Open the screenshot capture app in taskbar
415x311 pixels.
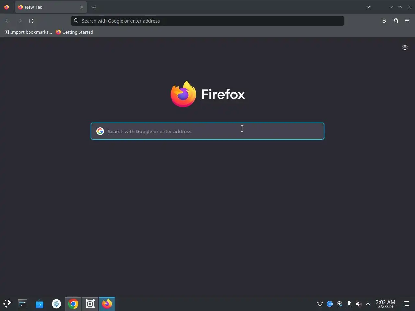[x=90, y=304]
